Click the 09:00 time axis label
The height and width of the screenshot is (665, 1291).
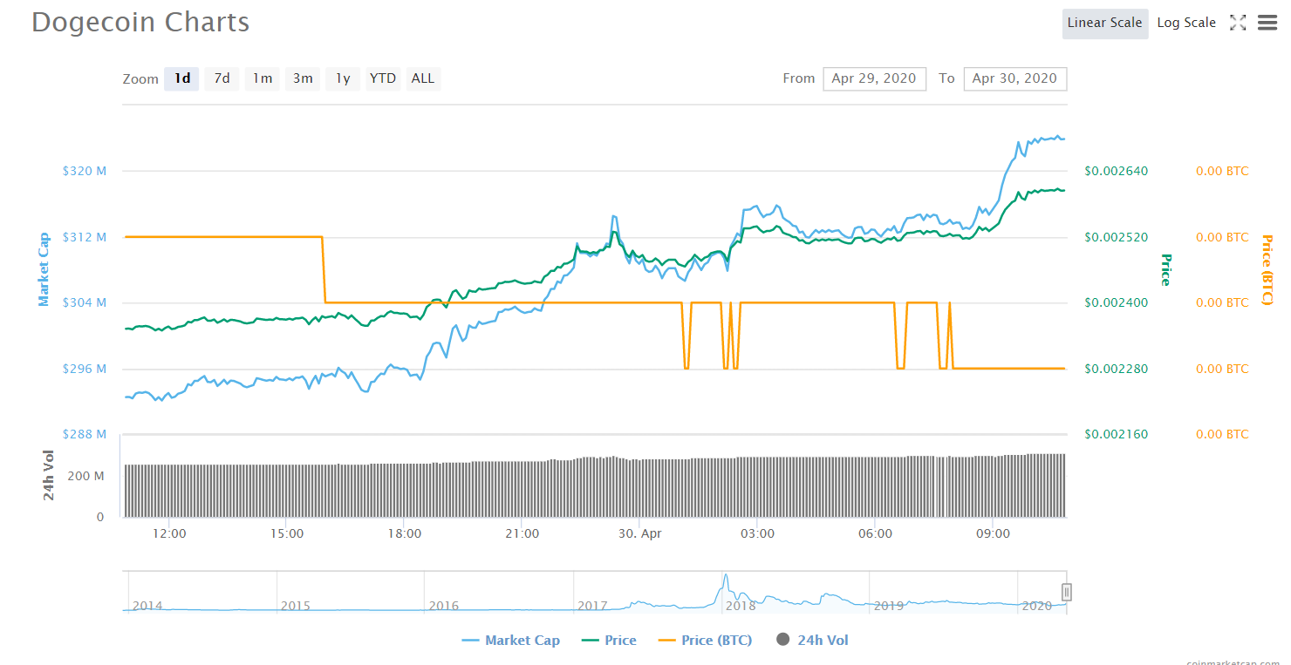pyautogui.click(x=993, y=533)
